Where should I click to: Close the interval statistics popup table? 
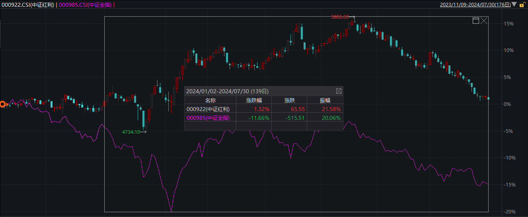coord(339,91)
